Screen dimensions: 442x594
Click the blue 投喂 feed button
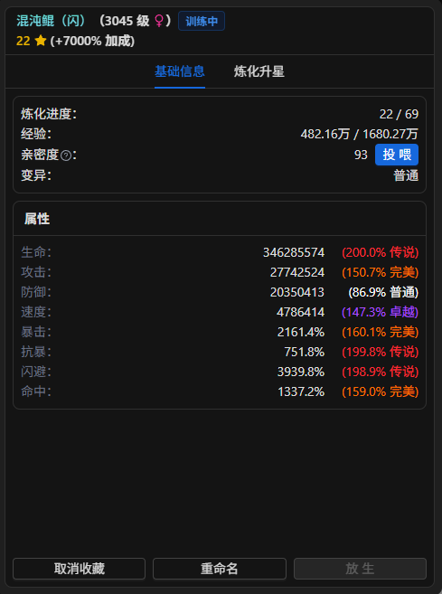click(x=397, y=155)
